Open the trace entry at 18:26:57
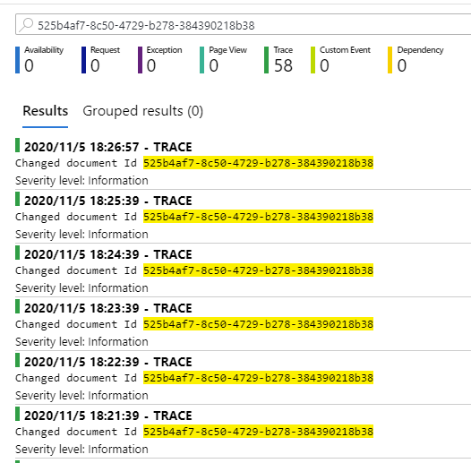 click(108, 147)
